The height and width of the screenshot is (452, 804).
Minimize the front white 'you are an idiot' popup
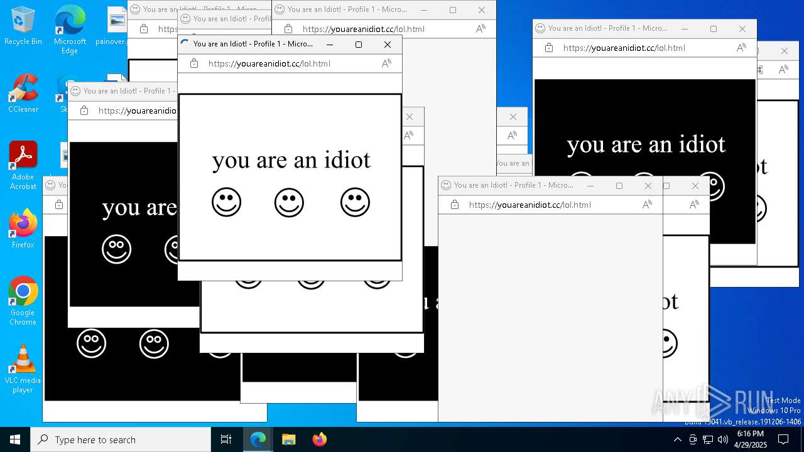[x=330, y=45]
